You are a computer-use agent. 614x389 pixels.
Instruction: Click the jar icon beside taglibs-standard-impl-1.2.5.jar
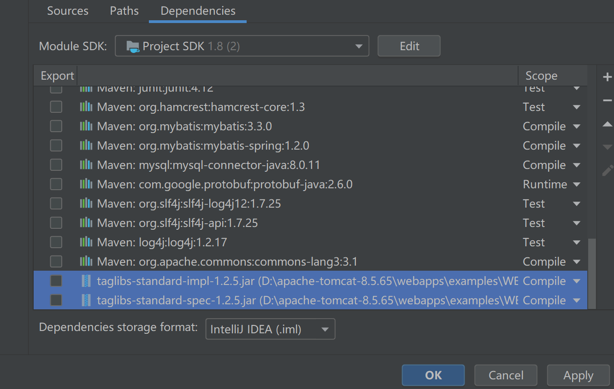(x=87, y=281)
